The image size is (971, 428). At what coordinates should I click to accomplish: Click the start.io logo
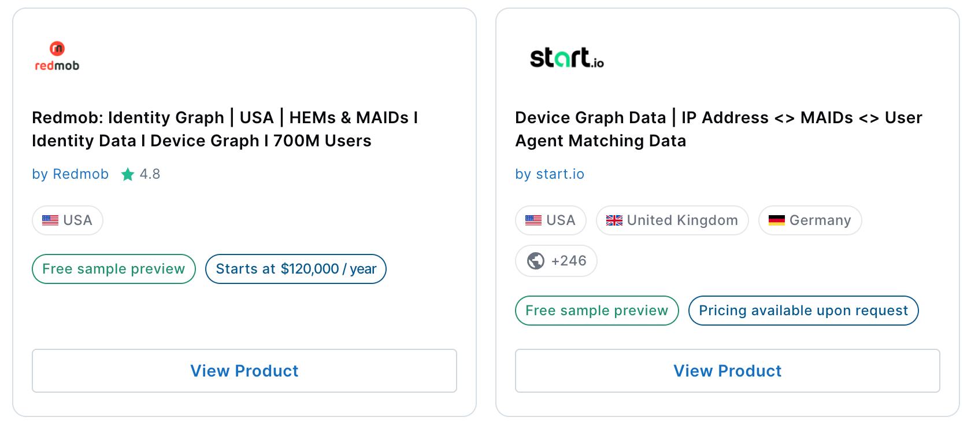coord(566,57)
